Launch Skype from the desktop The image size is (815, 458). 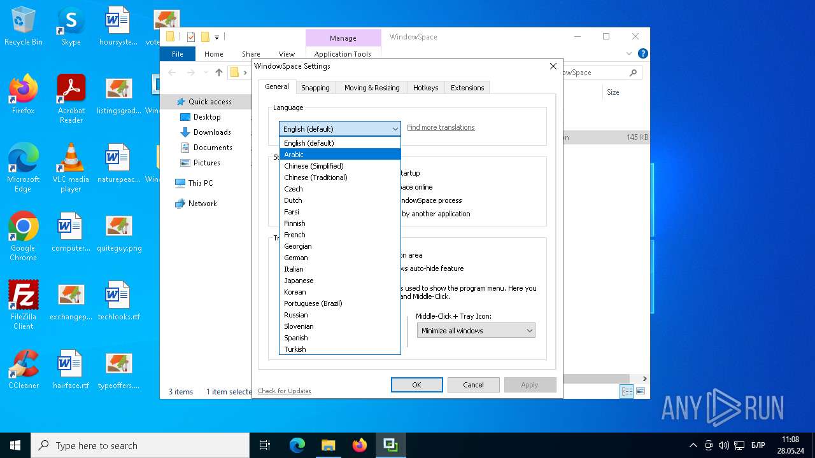pyautogui.click(x=71, y=25)
